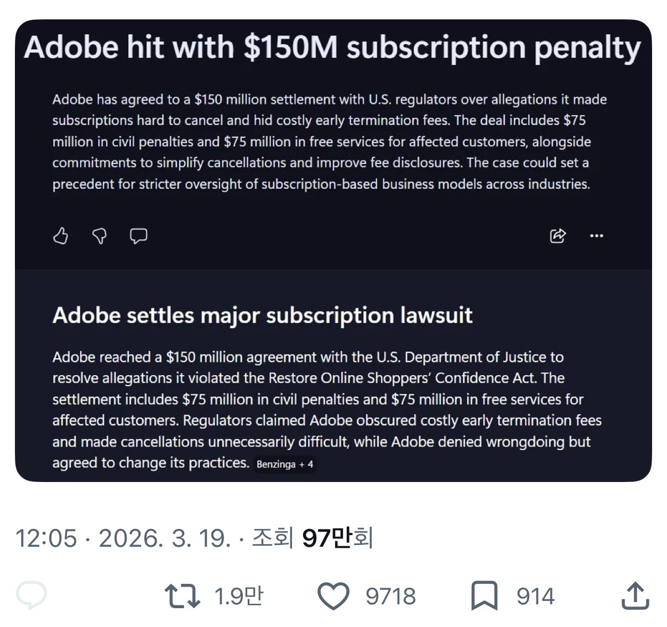Click the upload share icon under the post
This screenshot has height=627, width=667.
tap(635, 596)
